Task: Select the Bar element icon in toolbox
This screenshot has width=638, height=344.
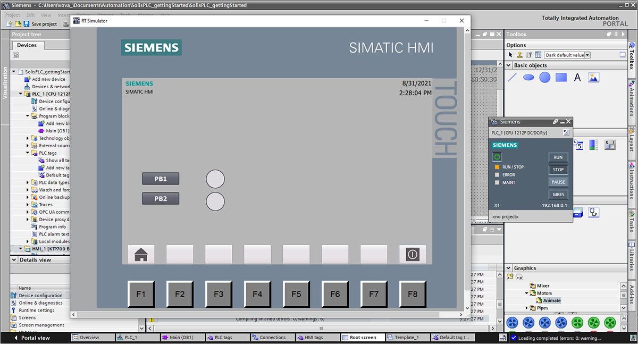Action: (594, 145)
